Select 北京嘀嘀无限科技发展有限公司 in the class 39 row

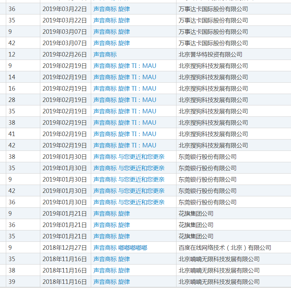pos(219,281)
